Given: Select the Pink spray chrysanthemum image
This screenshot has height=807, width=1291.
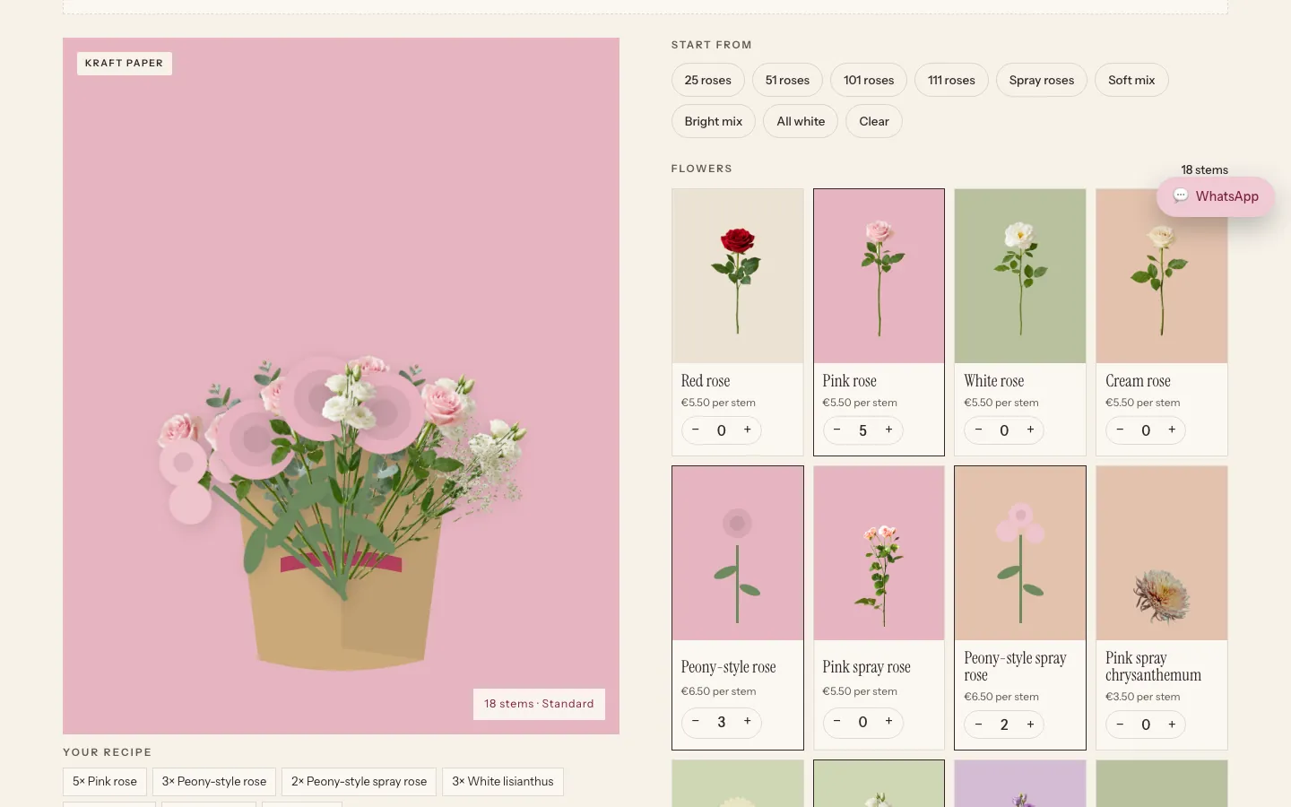Looking at the screenshot, I should (x=1162, y=553).
